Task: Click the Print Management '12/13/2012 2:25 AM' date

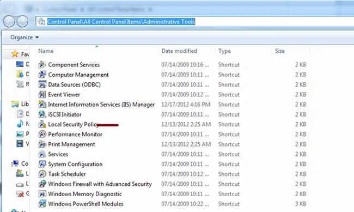Action: (186, 144)
